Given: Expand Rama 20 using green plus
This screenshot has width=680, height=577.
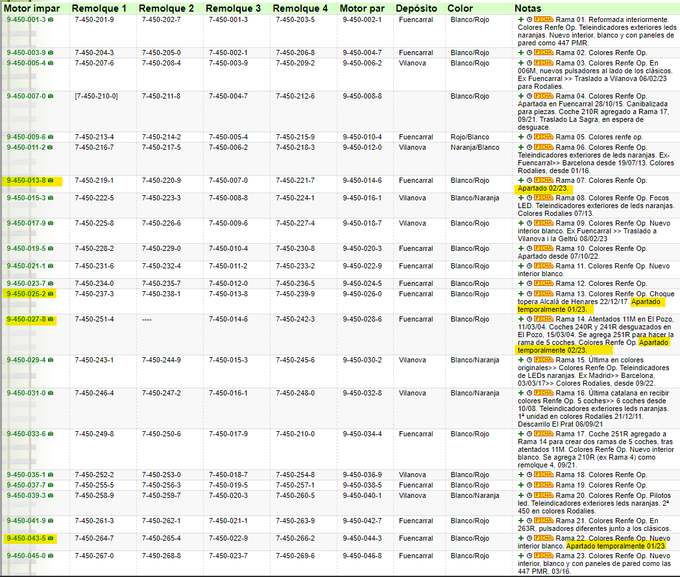Looking at the screenshot, I should pos(521,495).
